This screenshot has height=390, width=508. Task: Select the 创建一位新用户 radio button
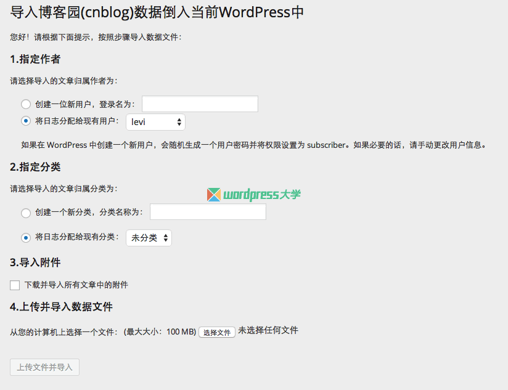26,104
